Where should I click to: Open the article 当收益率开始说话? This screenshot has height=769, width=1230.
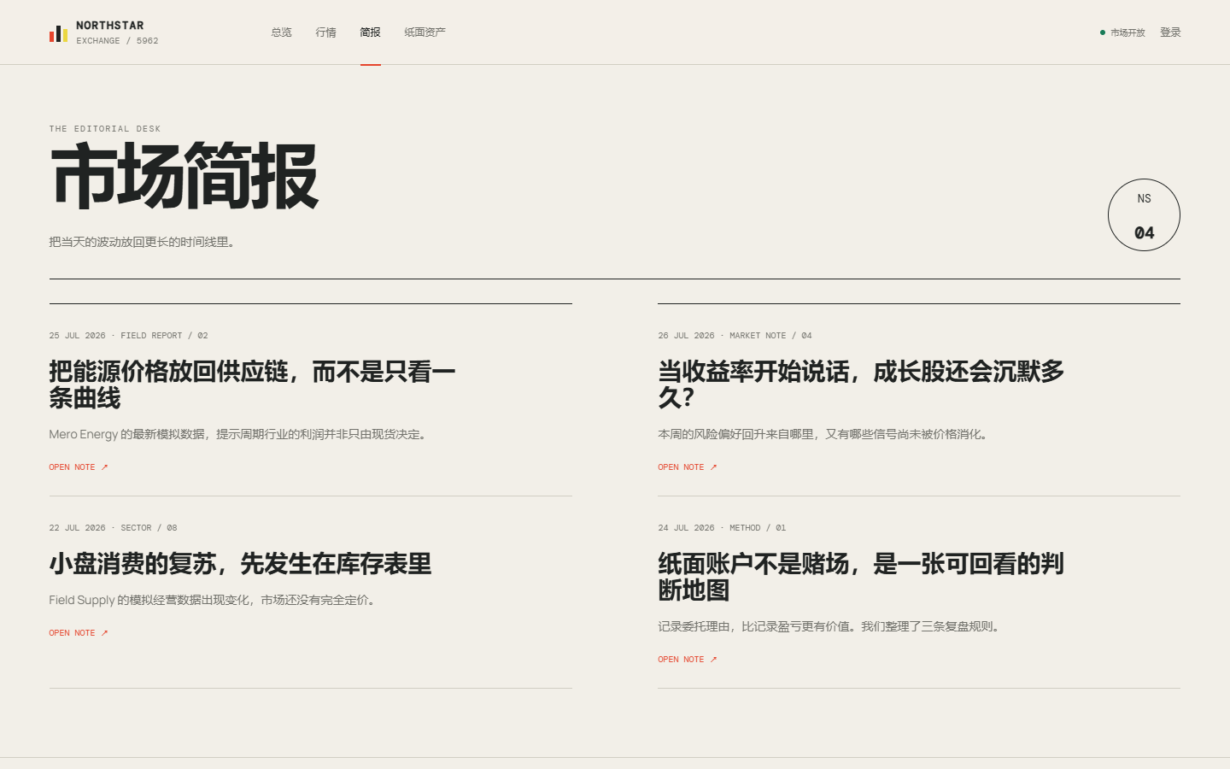coord(861,384)
